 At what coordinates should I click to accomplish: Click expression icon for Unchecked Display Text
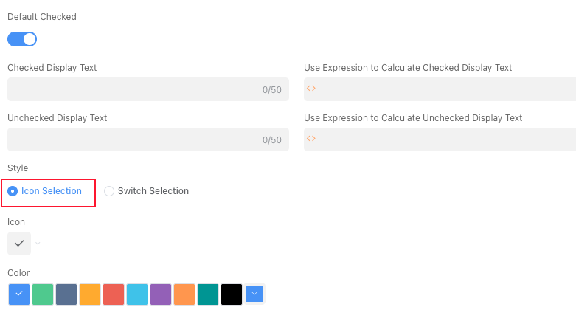311,139
